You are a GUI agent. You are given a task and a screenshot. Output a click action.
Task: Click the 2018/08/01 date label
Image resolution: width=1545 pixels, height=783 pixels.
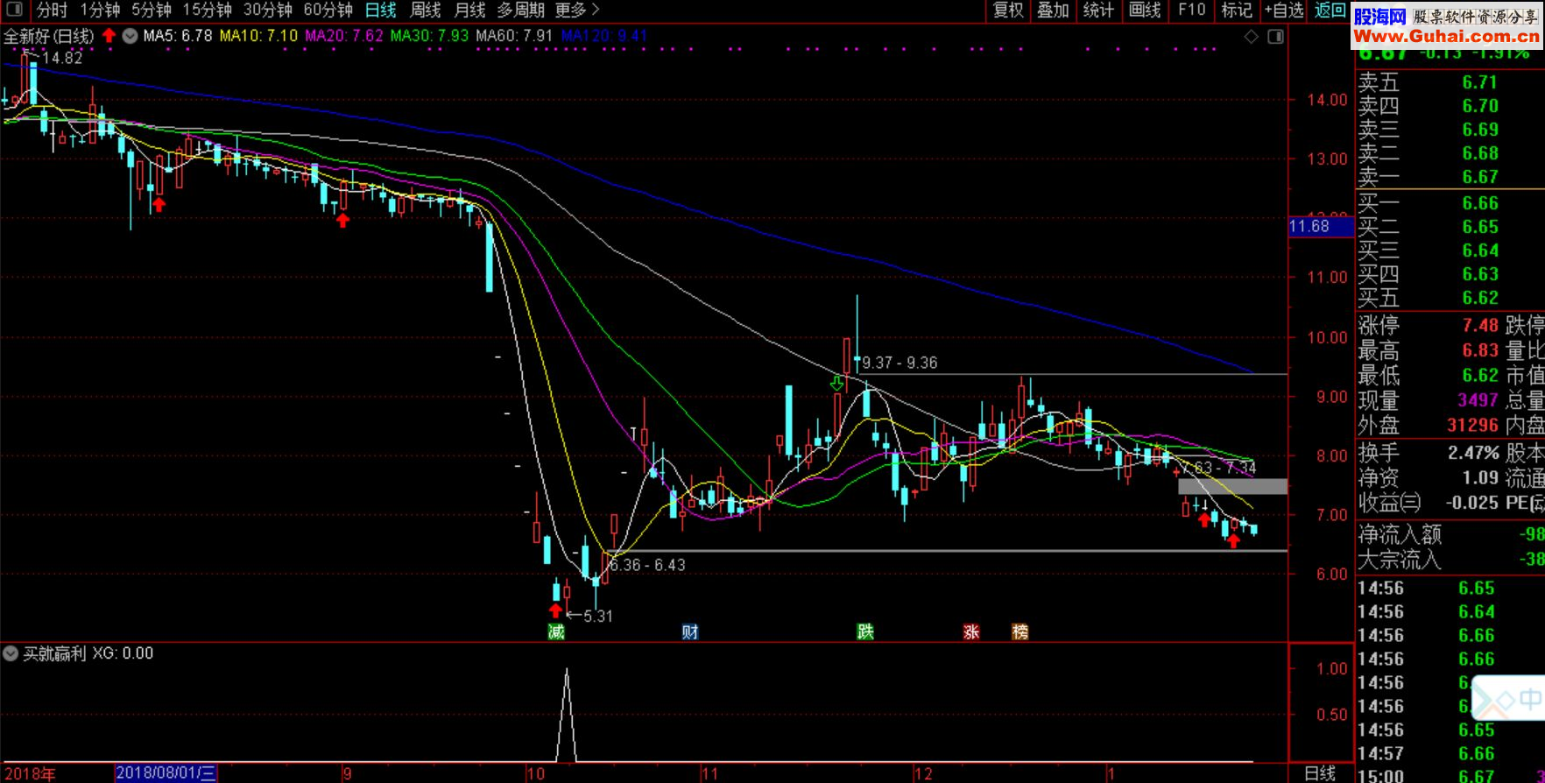166,773
